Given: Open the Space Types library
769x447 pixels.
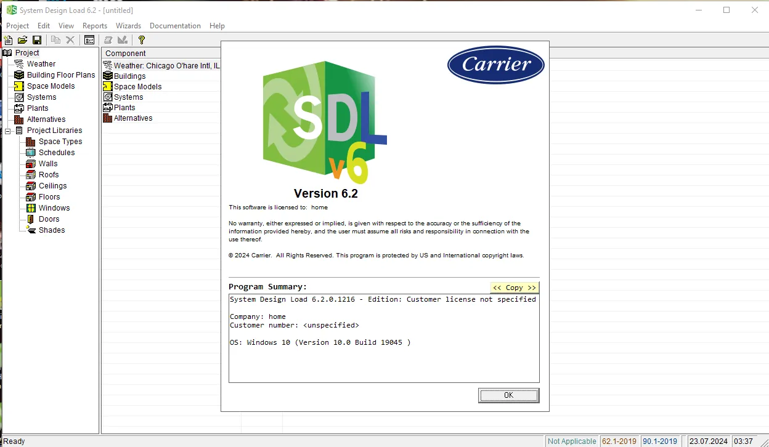Looking at the screenshot, I should [60, 142].
